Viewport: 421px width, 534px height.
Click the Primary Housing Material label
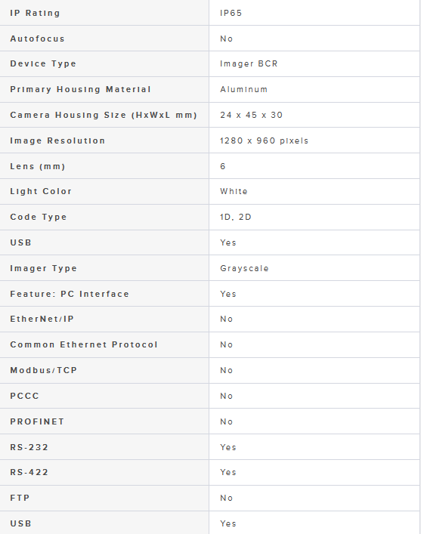[x=80, y=89]
